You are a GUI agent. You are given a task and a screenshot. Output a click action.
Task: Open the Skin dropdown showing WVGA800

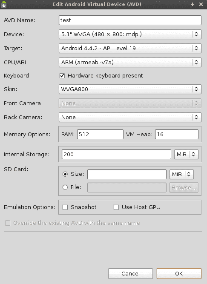tap(130, 89)
